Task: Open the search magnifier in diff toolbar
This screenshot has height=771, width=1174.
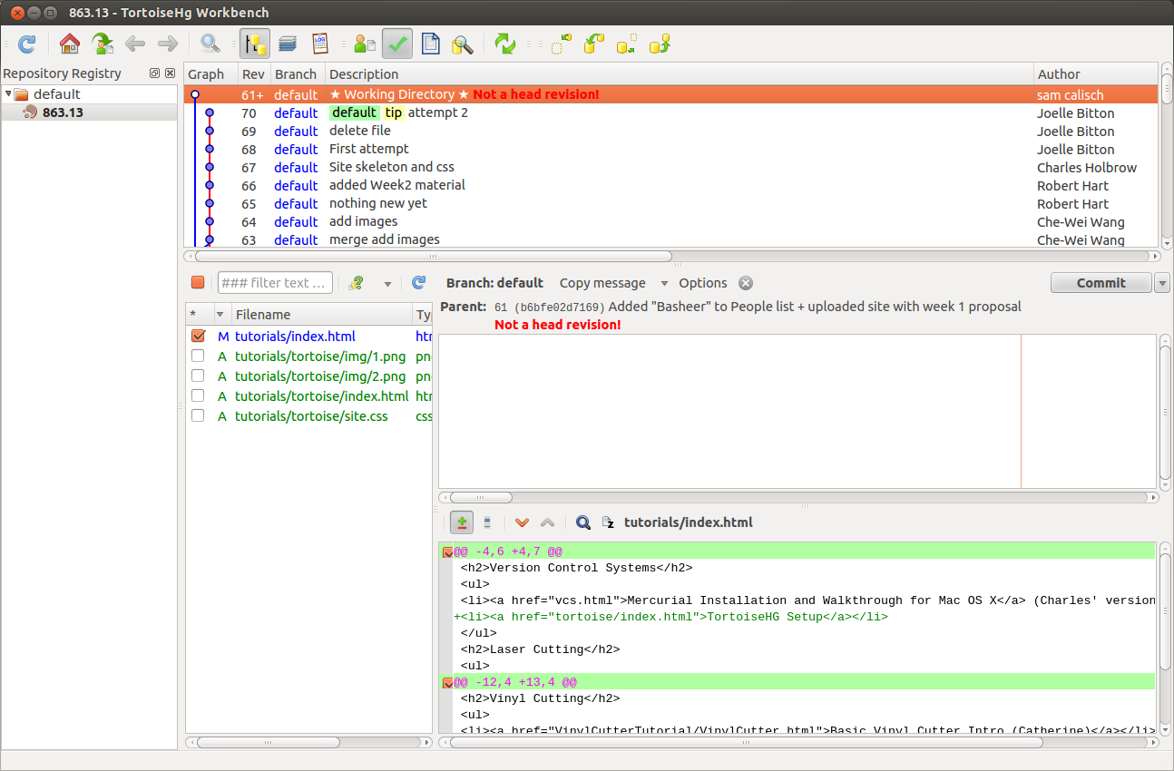Action: pos(583,522)
